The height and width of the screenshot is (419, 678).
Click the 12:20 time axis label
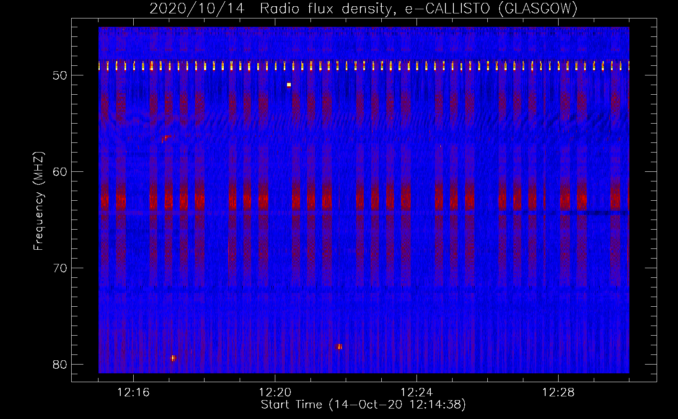coord(275,393)
